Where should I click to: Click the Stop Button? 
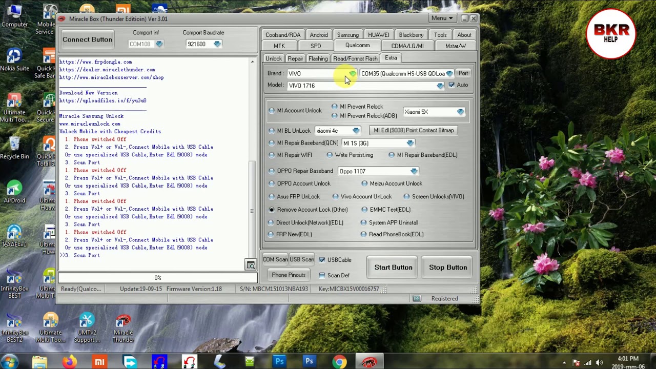(448, 268)
